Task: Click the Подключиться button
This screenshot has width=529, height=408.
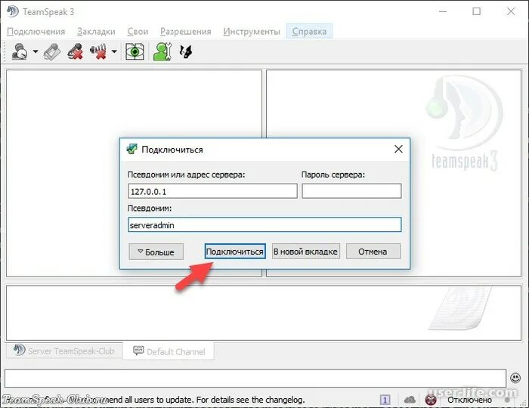Action: tap(235, 252)
